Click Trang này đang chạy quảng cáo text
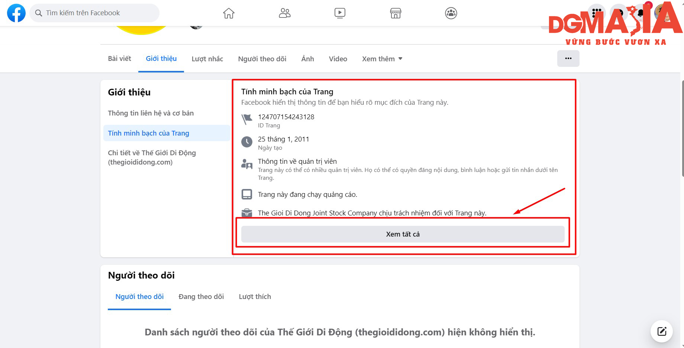 point(307,195)
